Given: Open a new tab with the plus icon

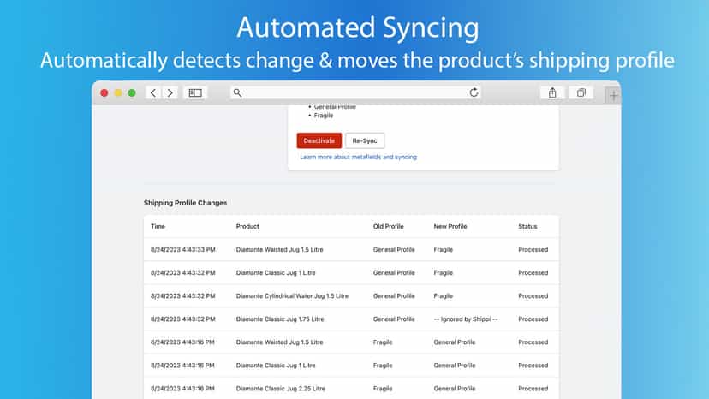Looking at the screenshot, I should pyautogui.click(x=613, y=95).
